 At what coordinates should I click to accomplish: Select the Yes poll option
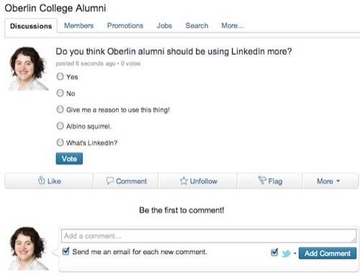pos(60,77)
